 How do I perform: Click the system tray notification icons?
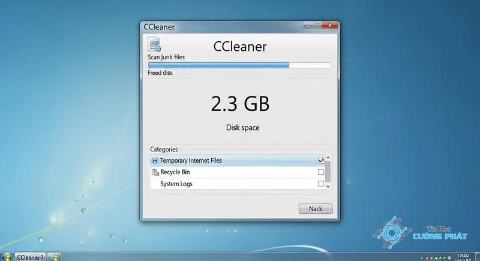(436, 258)
